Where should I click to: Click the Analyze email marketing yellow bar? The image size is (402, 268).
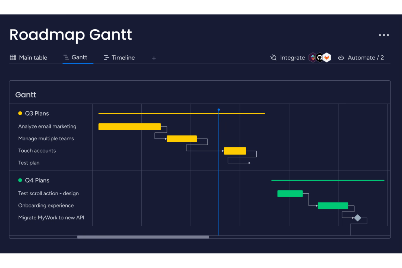[130, 127]
